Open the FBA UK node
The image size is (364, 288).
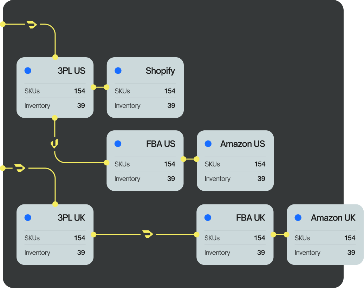[x=235, y=234]
